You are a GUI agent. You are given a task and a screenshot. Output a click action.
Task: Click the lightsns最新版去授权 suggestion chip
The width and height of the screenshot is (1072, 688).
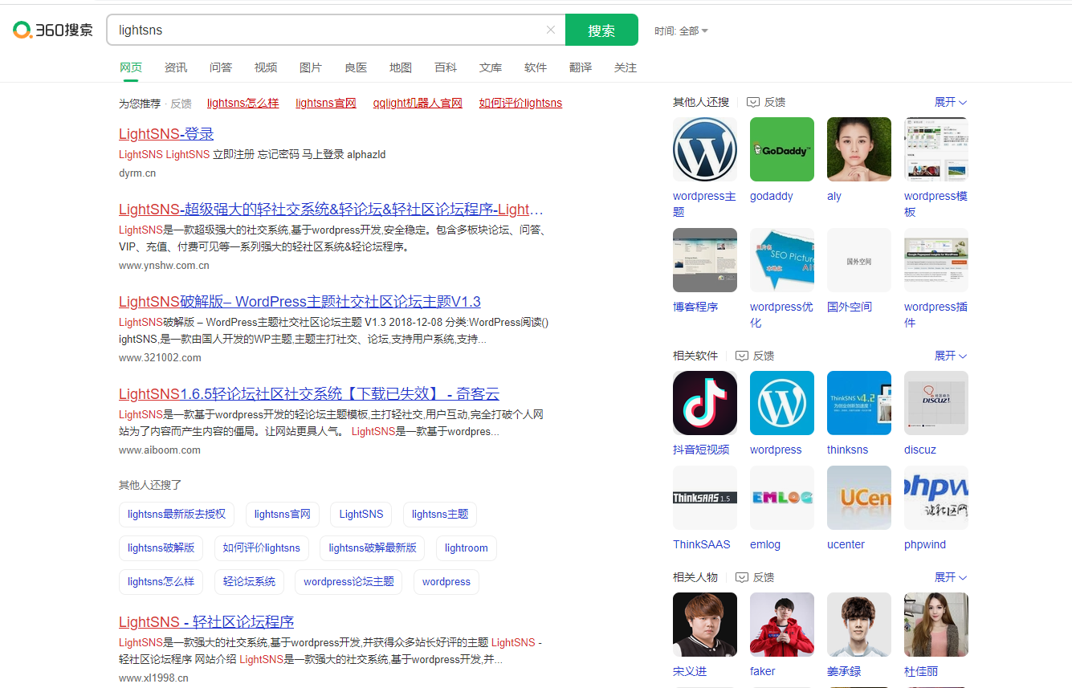[177, 514]
